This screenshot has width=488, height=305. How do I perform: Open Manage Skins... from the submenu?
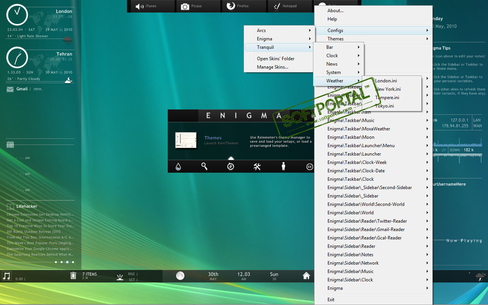point(273,67)
